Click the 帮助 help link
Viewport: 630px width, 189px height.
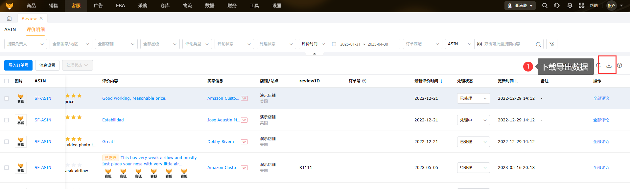[594, 6]
